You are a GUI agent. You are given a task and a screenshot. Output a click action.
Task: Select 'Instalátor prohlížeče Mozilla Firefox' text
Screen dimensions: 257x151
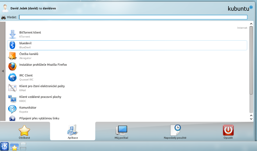tap(43, 65)
